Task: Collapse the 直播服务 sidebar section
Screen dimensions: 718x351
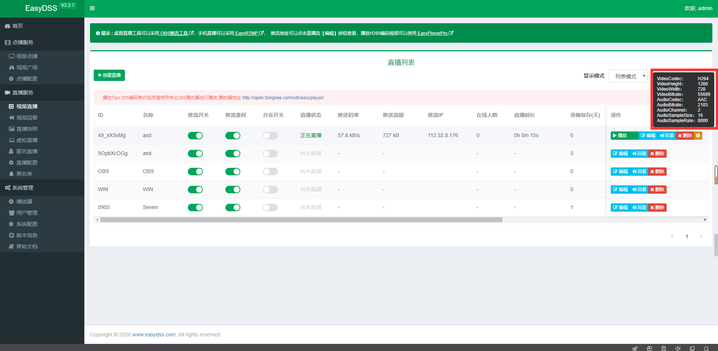Action: tap(42, 93)
